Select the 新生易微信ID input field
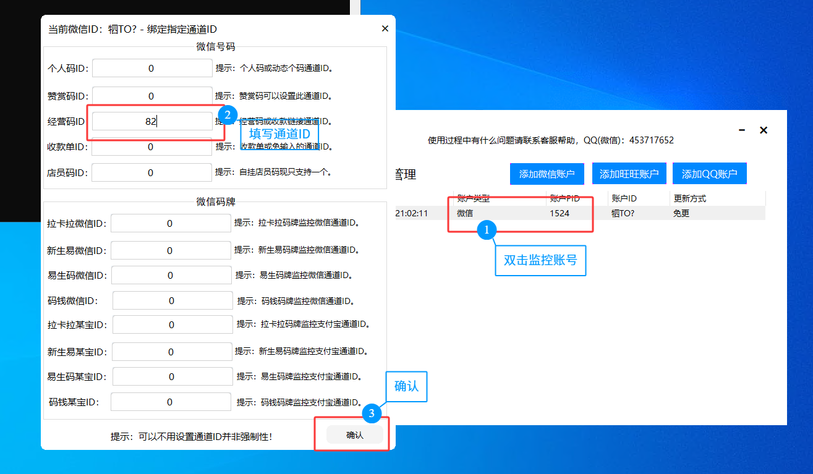Screen dimensions: 813x474 pyautogui.click(x=170, y=250)
